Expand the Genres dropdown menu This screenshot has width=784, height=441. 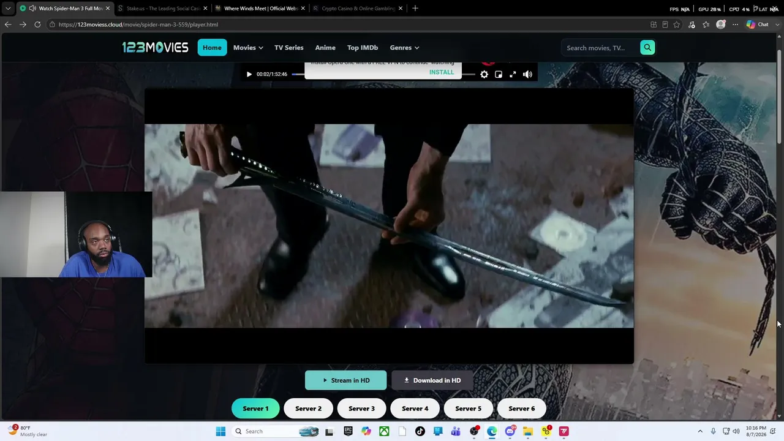click(404, 48)
